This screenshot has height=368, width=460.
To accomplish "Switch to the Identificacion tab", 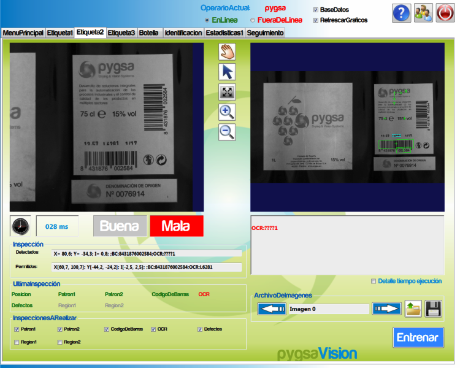I will point(183,33).
